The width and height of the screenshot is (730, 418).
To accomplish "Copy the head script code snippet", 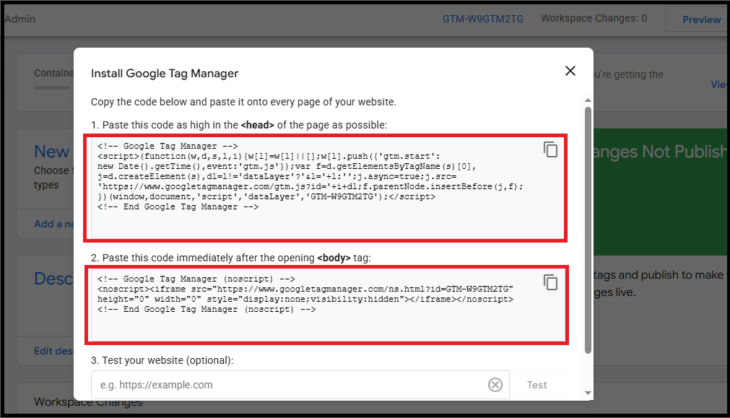I will click(x=551, y=150).
